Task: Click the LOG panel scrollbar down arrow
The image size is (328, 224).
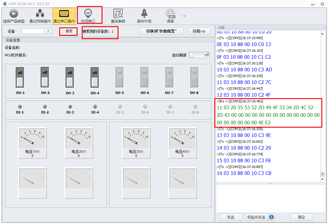Action: (323, 179)
